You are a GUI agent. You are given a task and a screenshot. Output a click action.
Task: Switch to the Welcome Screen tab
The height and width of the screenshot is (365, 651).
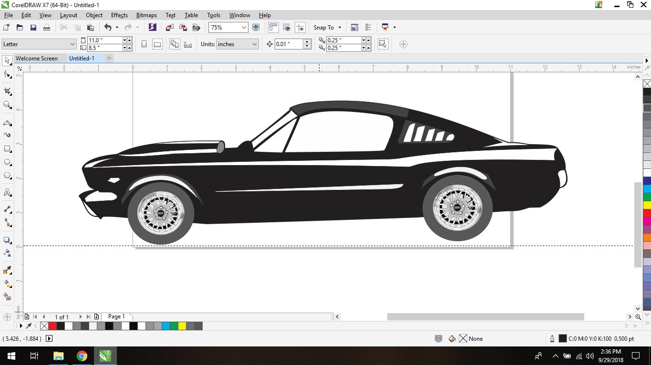37,59
